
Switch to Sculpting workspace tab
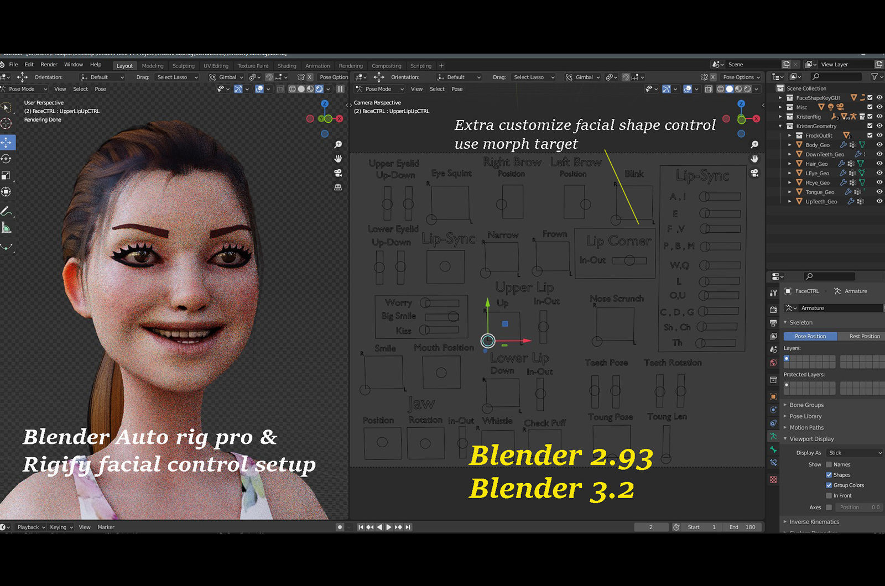[184, 66]
